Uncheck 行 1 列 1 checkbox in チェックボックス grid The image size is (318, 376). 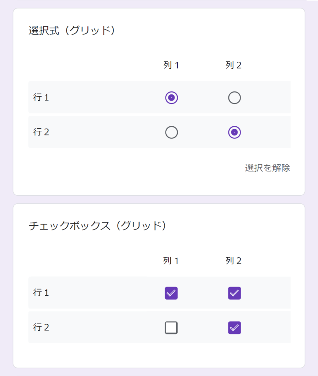171,293
